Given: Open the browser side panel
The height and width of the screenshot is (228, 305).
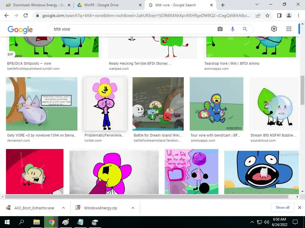Looking at the screenshot, I should coord(279,15).
